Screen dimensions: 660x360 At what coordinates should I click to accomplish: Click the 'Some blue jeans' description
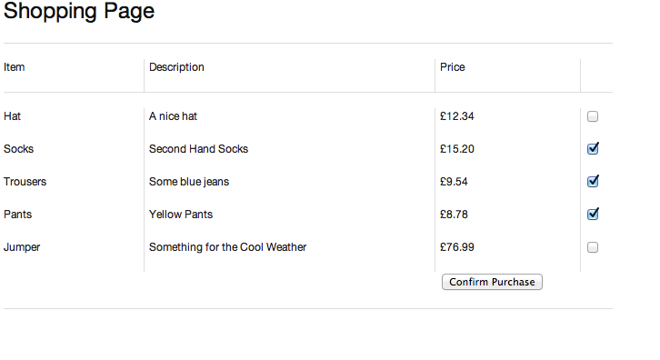coord(189,182)
